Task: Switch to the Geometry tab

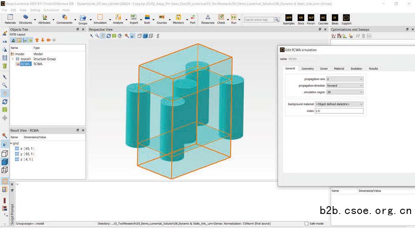Action: [x=307, y=69]
